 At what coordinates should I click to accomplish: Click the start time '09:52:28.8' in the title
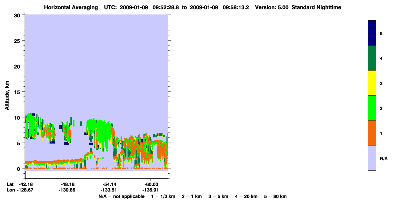coord(166,7)
